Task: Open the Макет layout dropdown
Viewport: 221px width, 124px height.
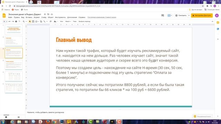Action: (x=68, y=21)
